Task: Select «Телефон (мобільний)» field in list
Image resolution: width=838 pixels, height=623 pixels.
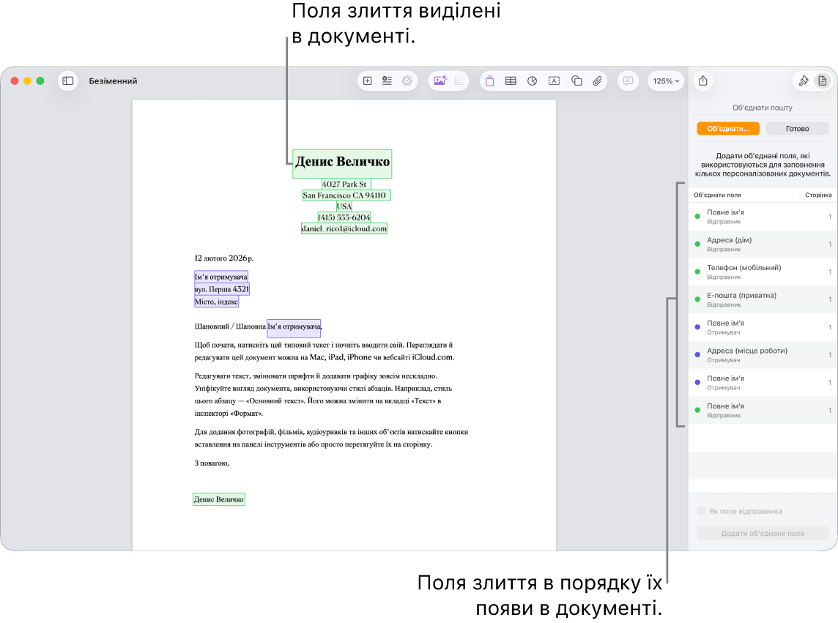Action: click(763, 272)
